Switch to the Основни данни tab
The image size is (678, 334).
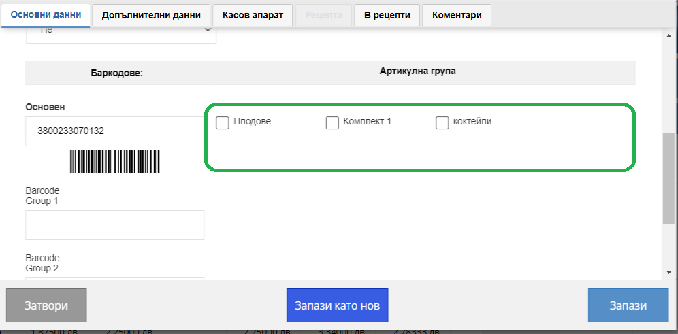pos(46,15)
